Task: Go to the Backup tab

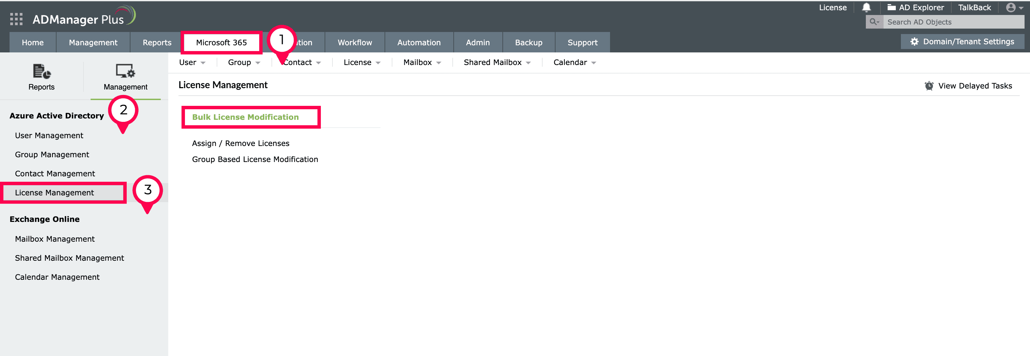Action: pyautogui.click(x=529, y=42)
